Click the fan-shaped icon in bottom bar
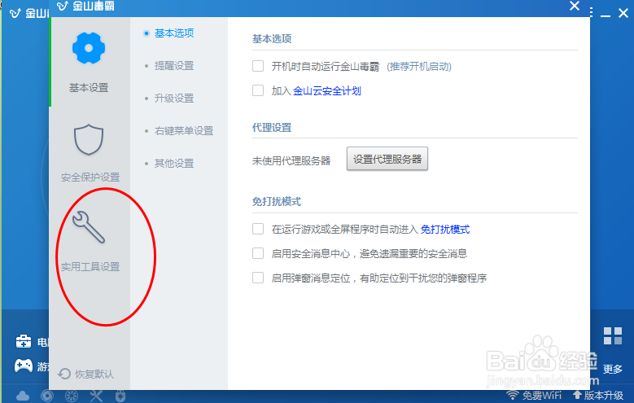Screen dimensions: 634x403 pyautogui.click(x=72, y=396)
